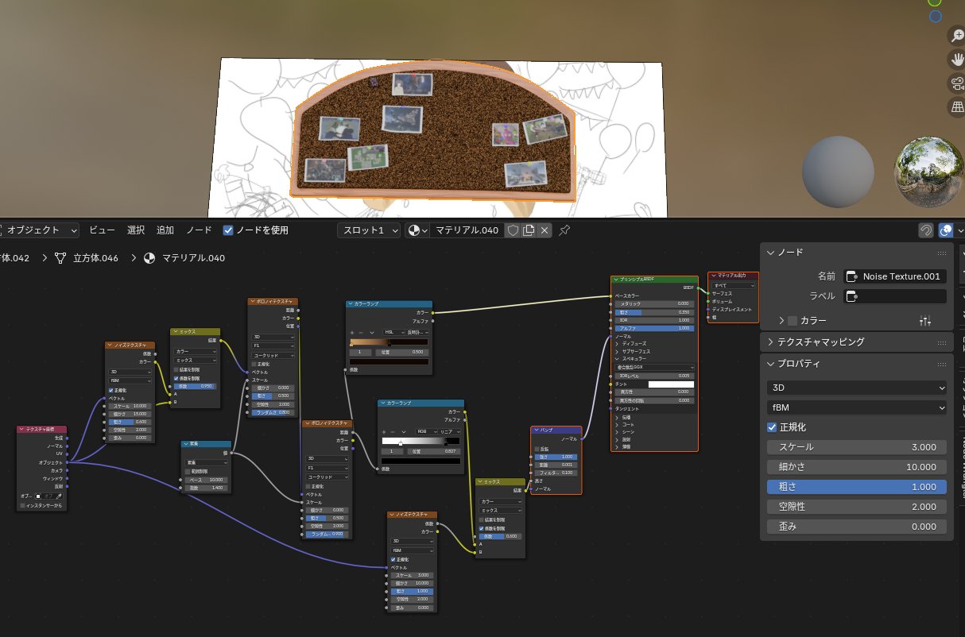The image size is (965, 637).
Task: Open the fBM noise type dropdown
Action: pyautogui.click(x=856, y=407)
